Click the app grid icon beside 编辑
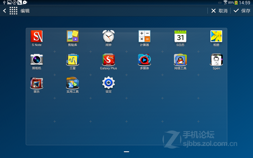 [x=13, y=11]
